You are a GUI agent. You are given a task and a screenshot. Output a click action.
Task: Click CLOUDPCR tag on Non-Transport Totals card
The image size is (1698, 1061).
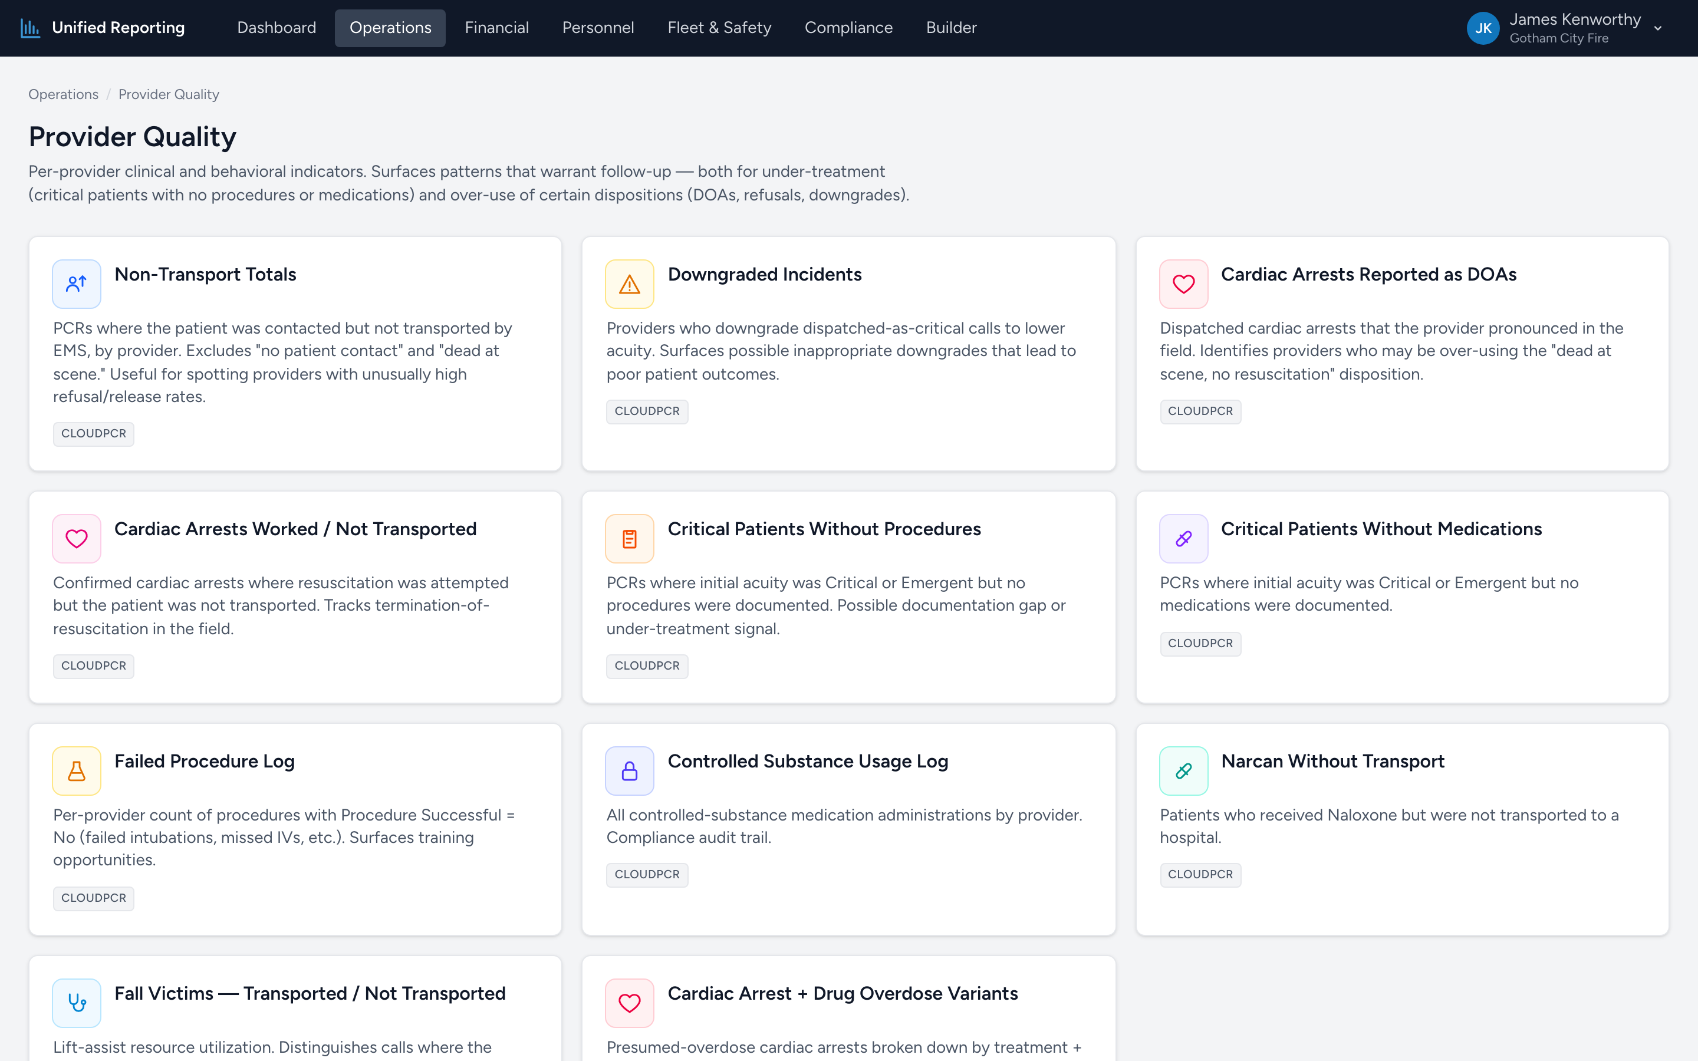93,434
